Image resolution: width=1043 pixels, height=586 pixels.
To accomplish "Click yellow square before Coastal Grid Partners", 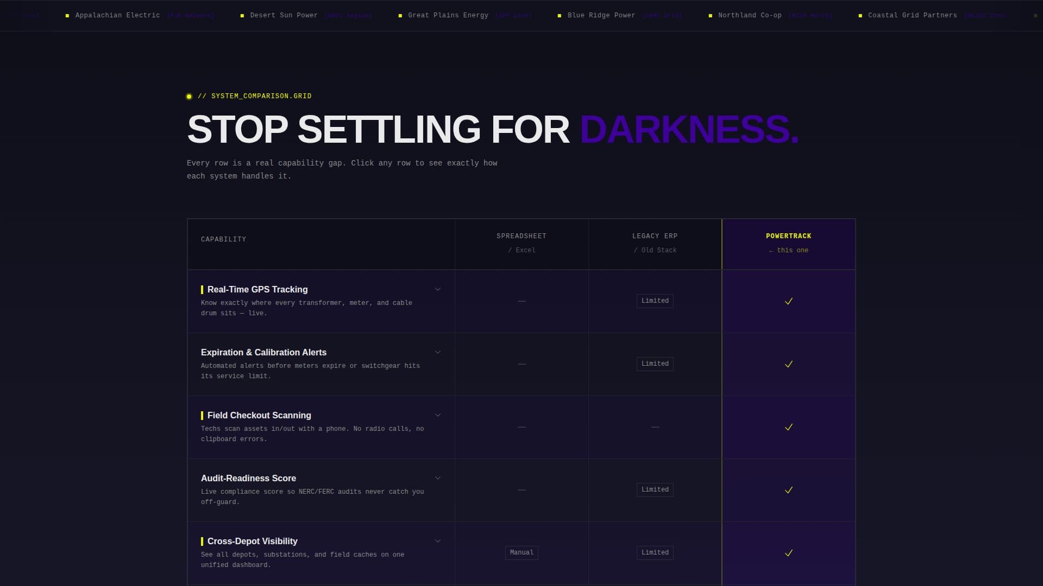I will pos(860,16).
